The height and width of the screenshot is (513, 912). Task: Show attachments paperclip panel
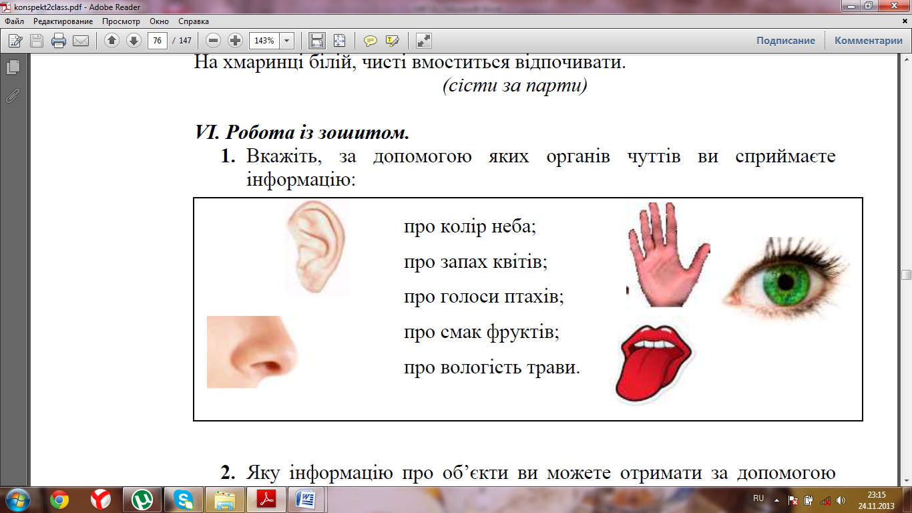tap(13, 96)
